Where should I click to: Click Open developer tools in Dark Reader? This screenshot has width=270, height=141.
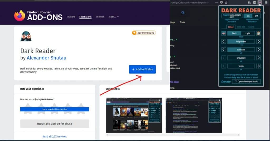tap(247, 82)
